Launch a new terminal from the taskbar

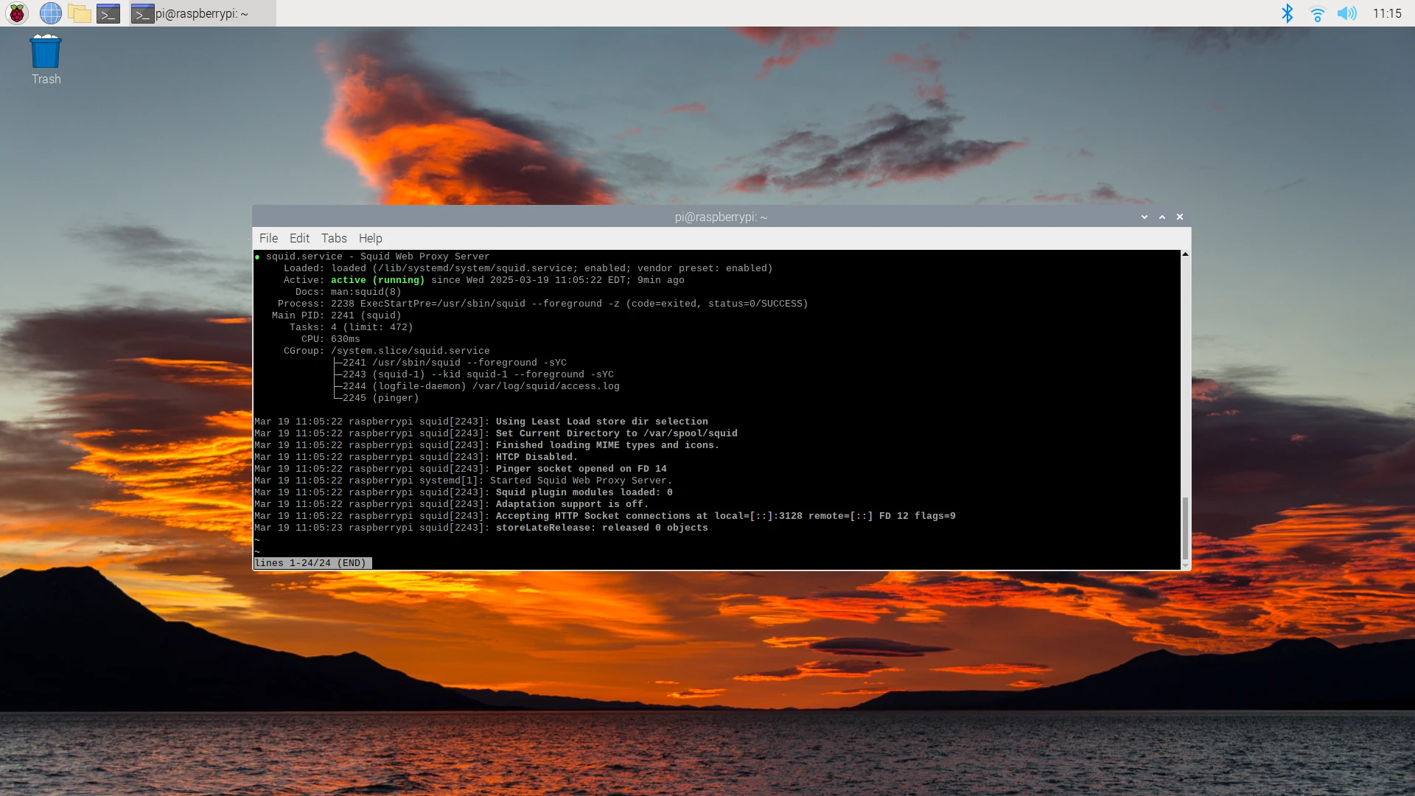click(108, 13)
